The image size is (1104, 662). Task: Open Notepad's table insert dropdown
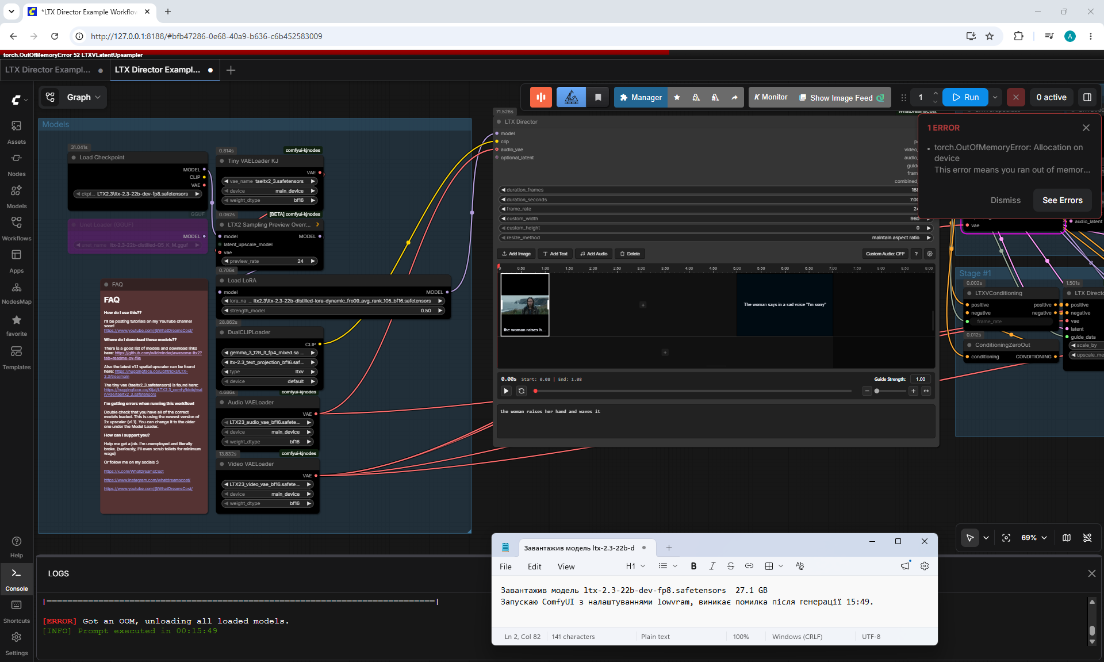pos(774,566)
